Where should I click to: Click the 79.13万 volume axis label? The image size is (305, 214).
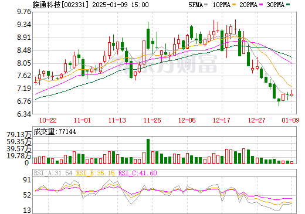(19, 134)
